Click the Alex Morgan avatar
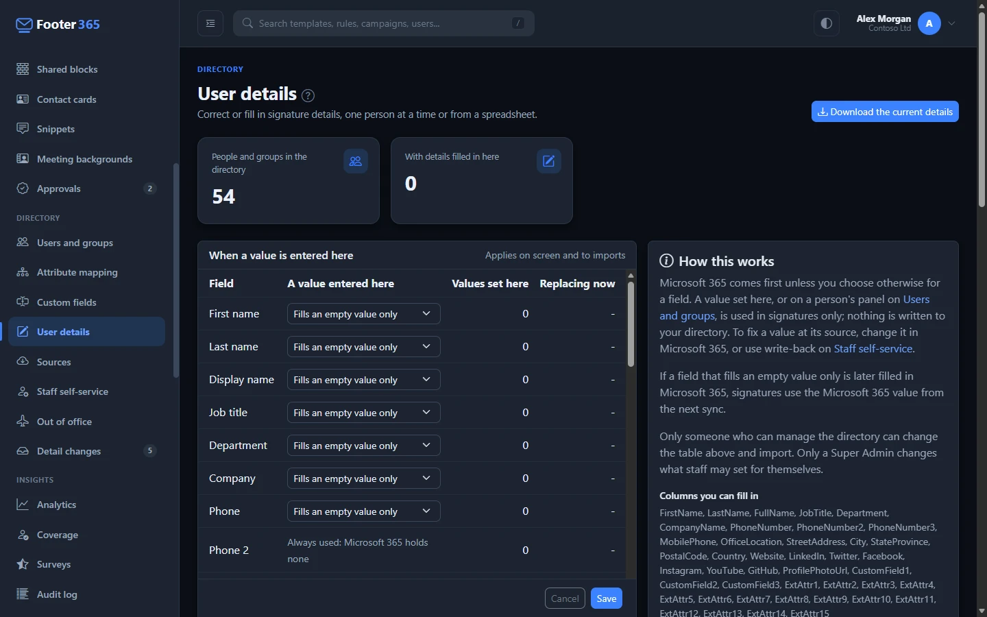987x617 pixels. pyautogui.click(x=929, y=23)
